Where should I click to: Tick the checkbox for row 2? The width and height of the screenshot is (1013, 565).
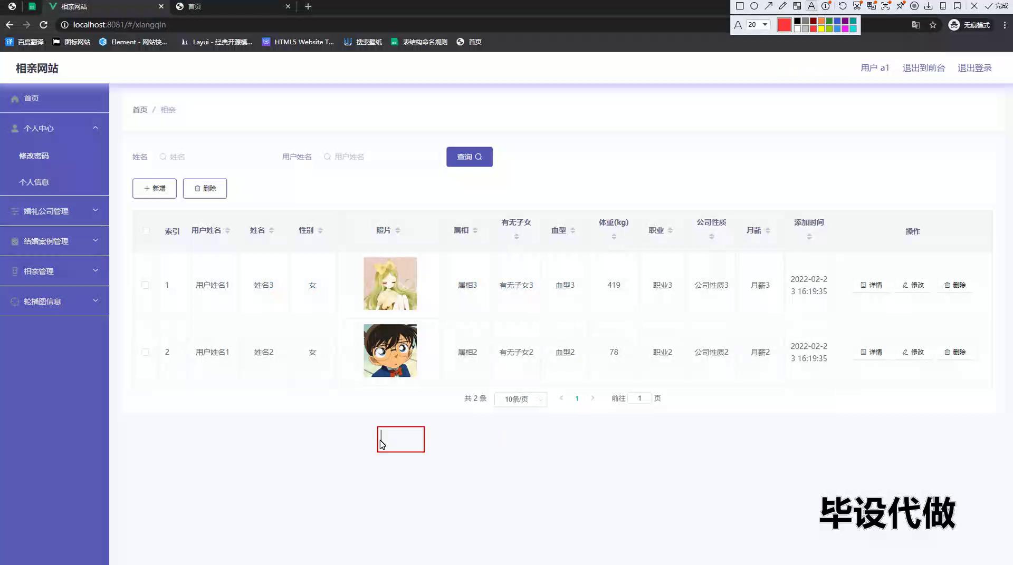(x=146, y=352)
